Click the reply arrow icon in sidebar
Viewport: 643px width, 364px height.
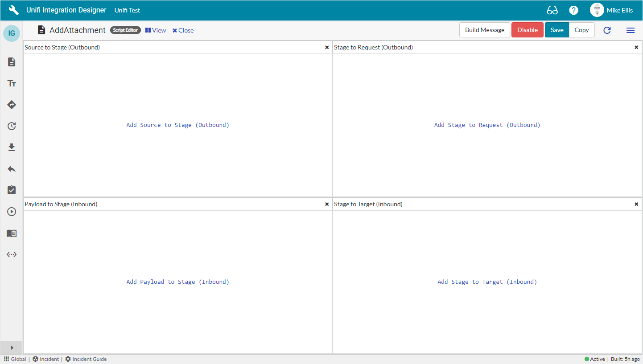click(x=12, y=169)
